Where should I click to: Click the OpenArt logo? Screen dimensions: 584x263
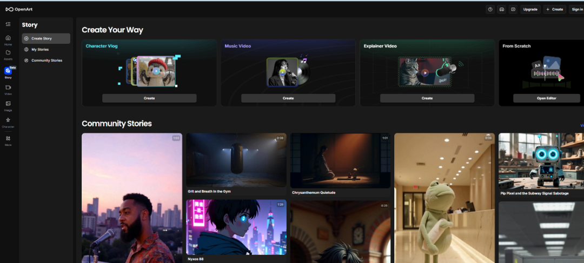(x=19, y=9)
